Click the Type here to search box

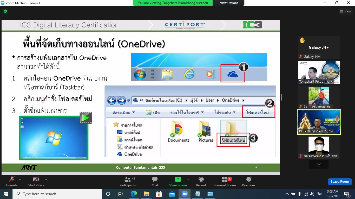pos(57,194)
